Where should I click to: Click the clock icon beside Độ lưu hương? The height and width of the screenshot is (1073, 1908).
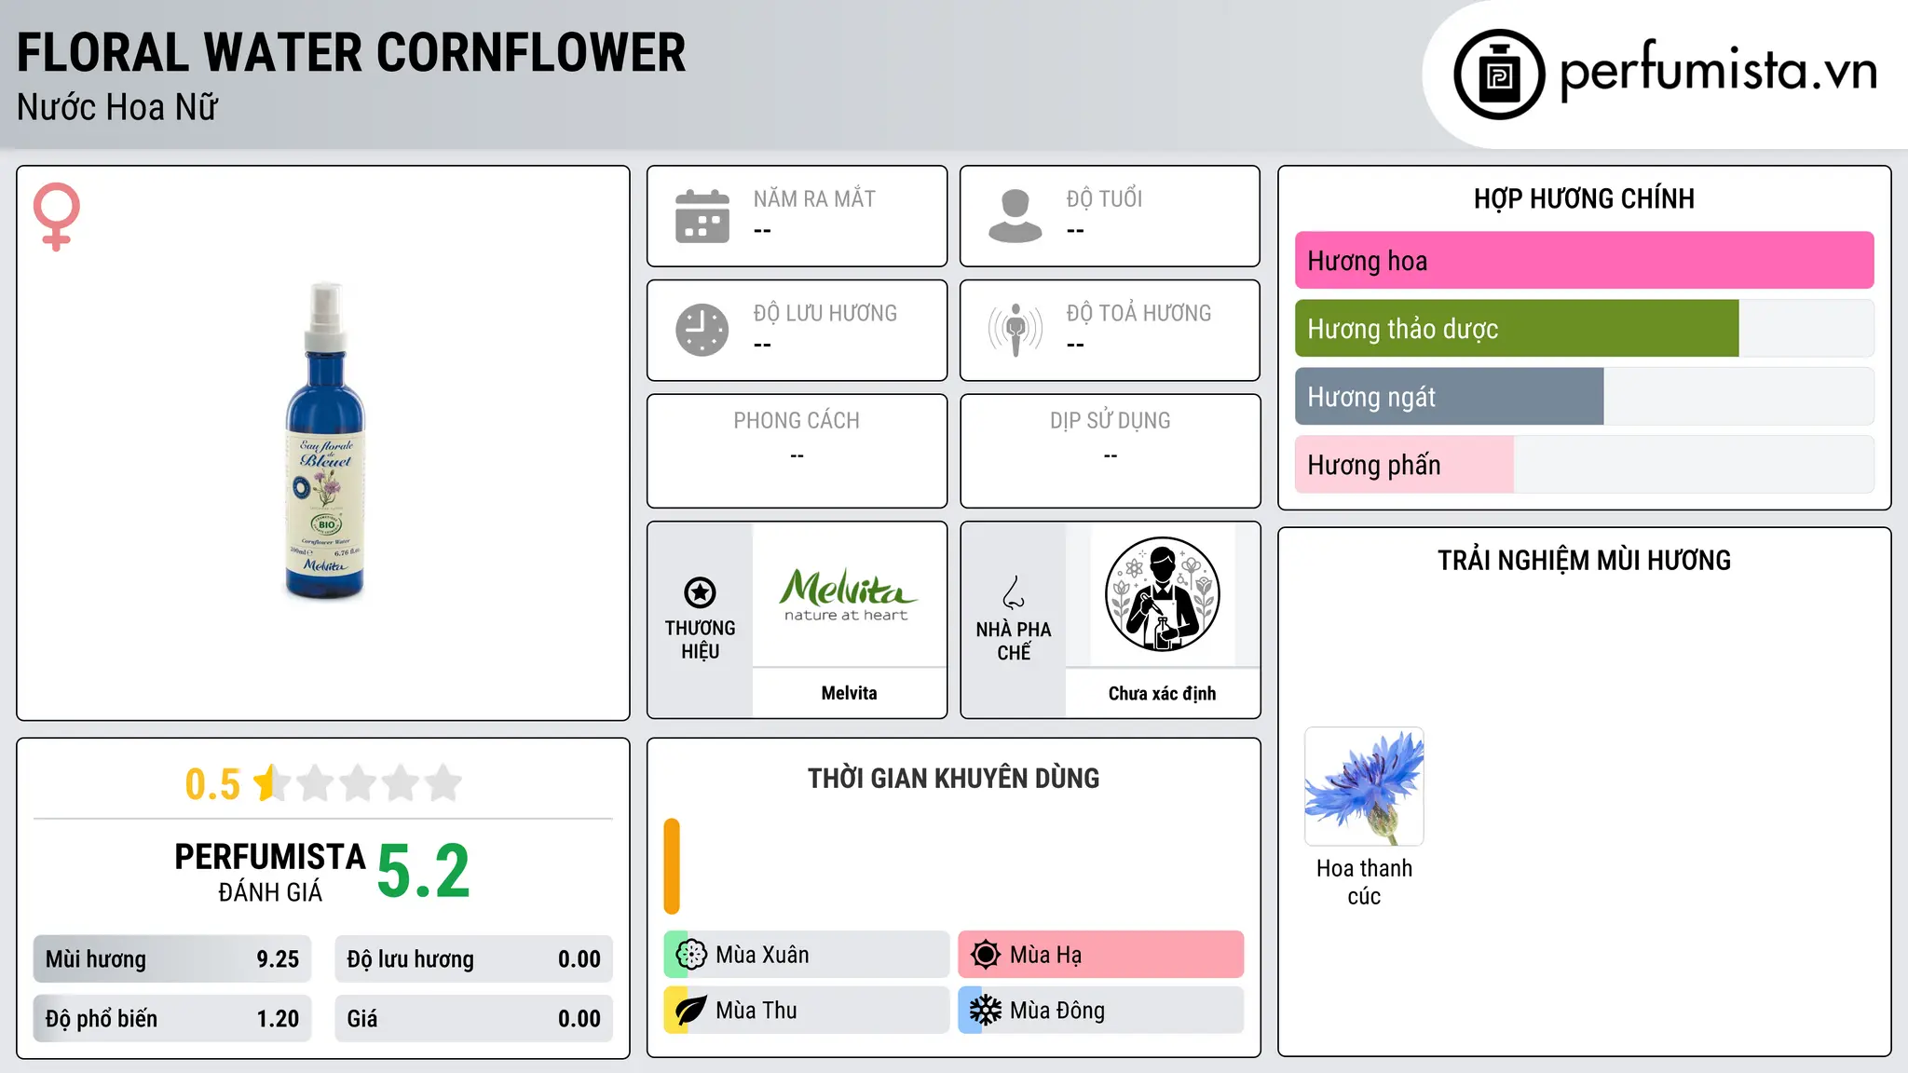point(702,330)
